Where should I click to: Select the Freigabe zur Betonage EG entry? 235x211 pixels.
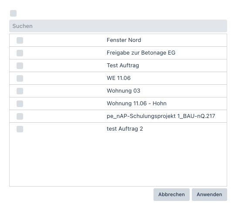click(x=141, y=53)
